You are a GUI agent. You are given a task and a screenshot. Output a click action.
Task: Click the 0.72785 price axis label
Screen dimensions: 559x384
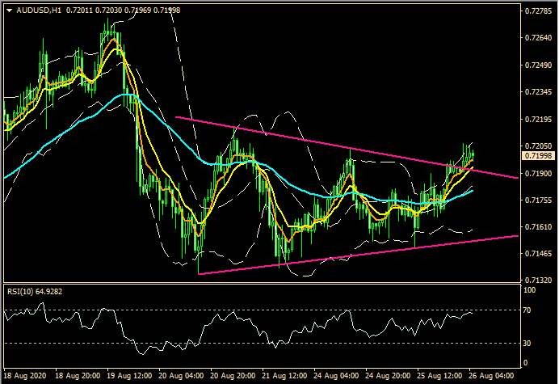pyautogui.click(x=537, y=12)
